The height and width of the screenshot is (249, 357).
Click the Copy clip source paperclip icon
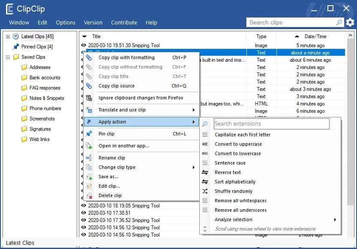coord(89,86)
